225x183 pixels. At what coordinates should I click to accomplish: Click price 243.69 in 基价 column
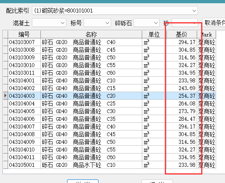pos(182,88)
